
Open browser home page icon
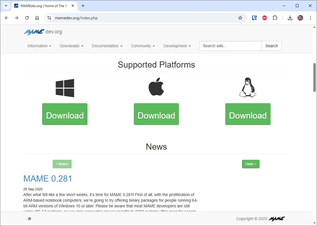pyautogui.click(x=37, y=18)
